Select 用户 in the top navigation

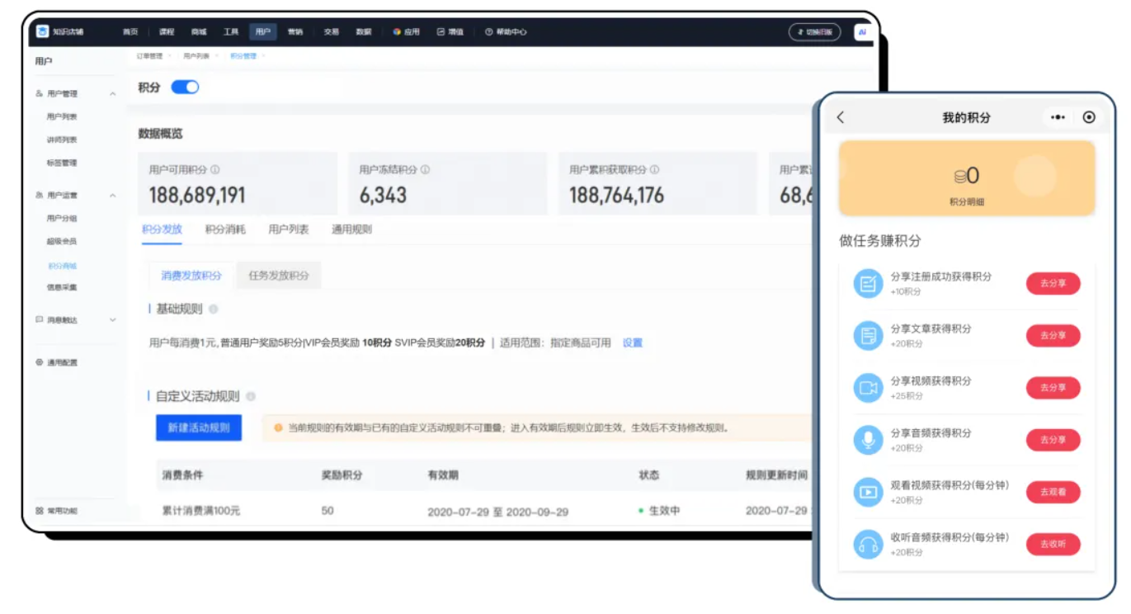(x=263, y=32)
